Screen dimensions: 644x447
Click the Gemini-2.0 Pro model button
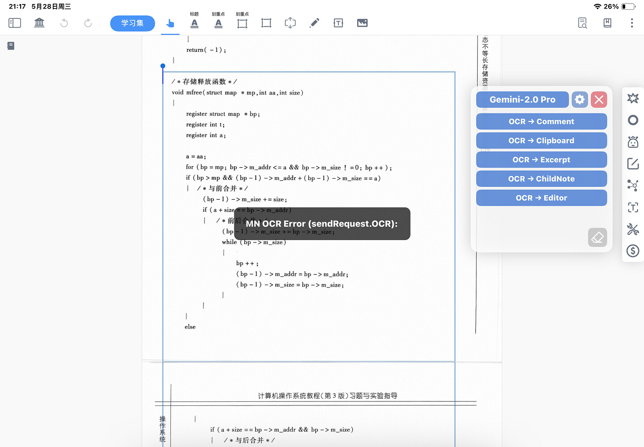pyautogui.click(x=522, y=100)
